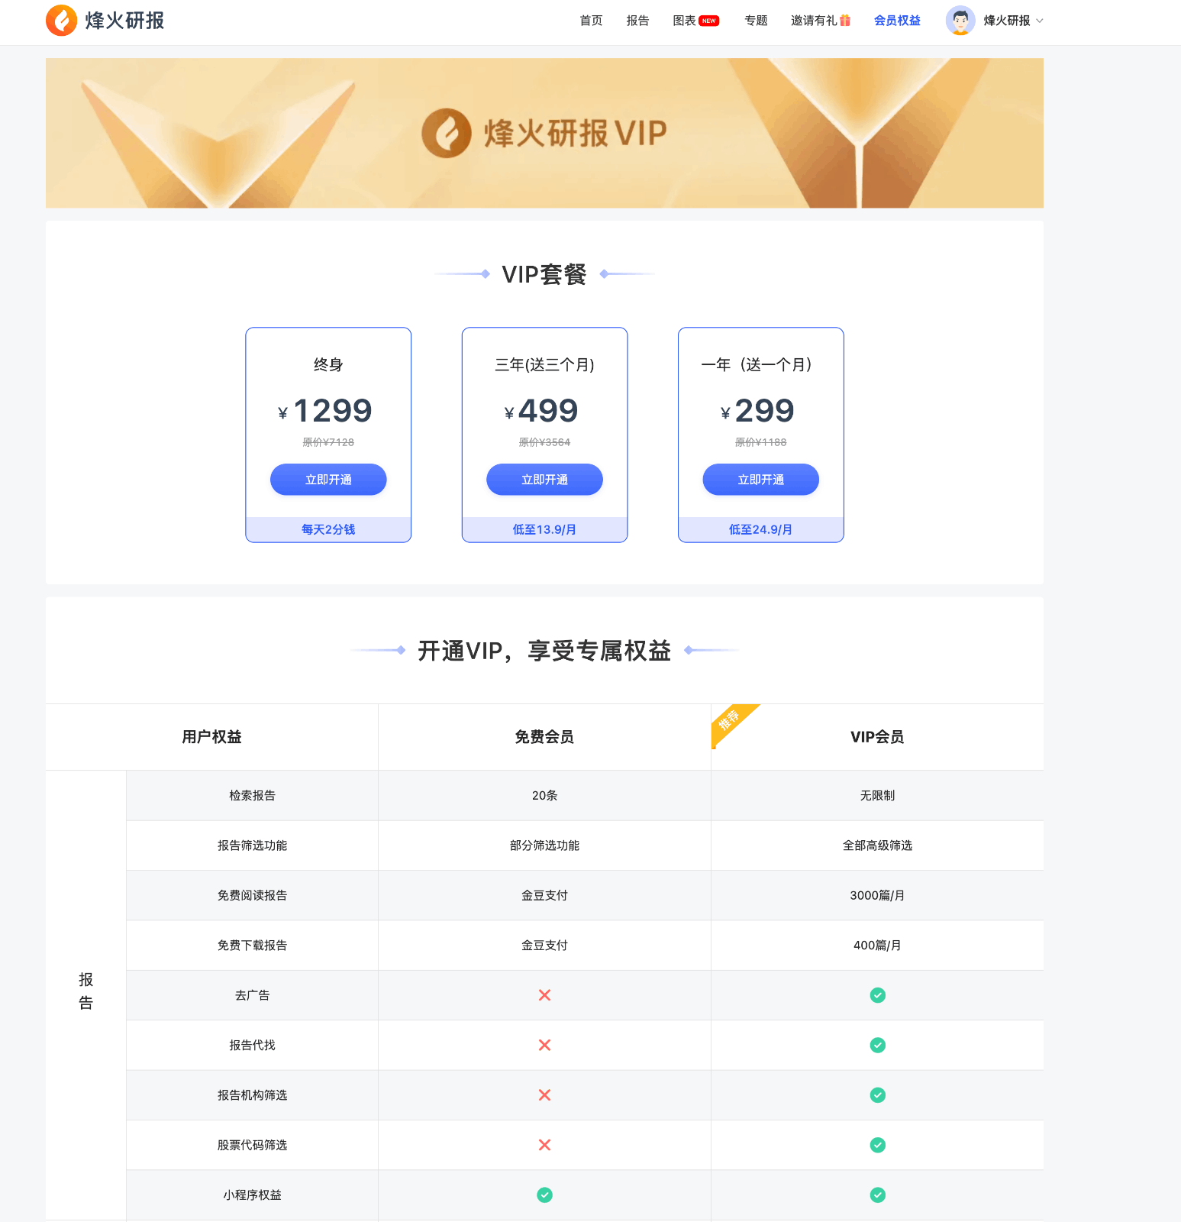This screenshot has height=1222, width=1181.
Task: Click the ¥1299 price text
Action: [x=325, y=411]
